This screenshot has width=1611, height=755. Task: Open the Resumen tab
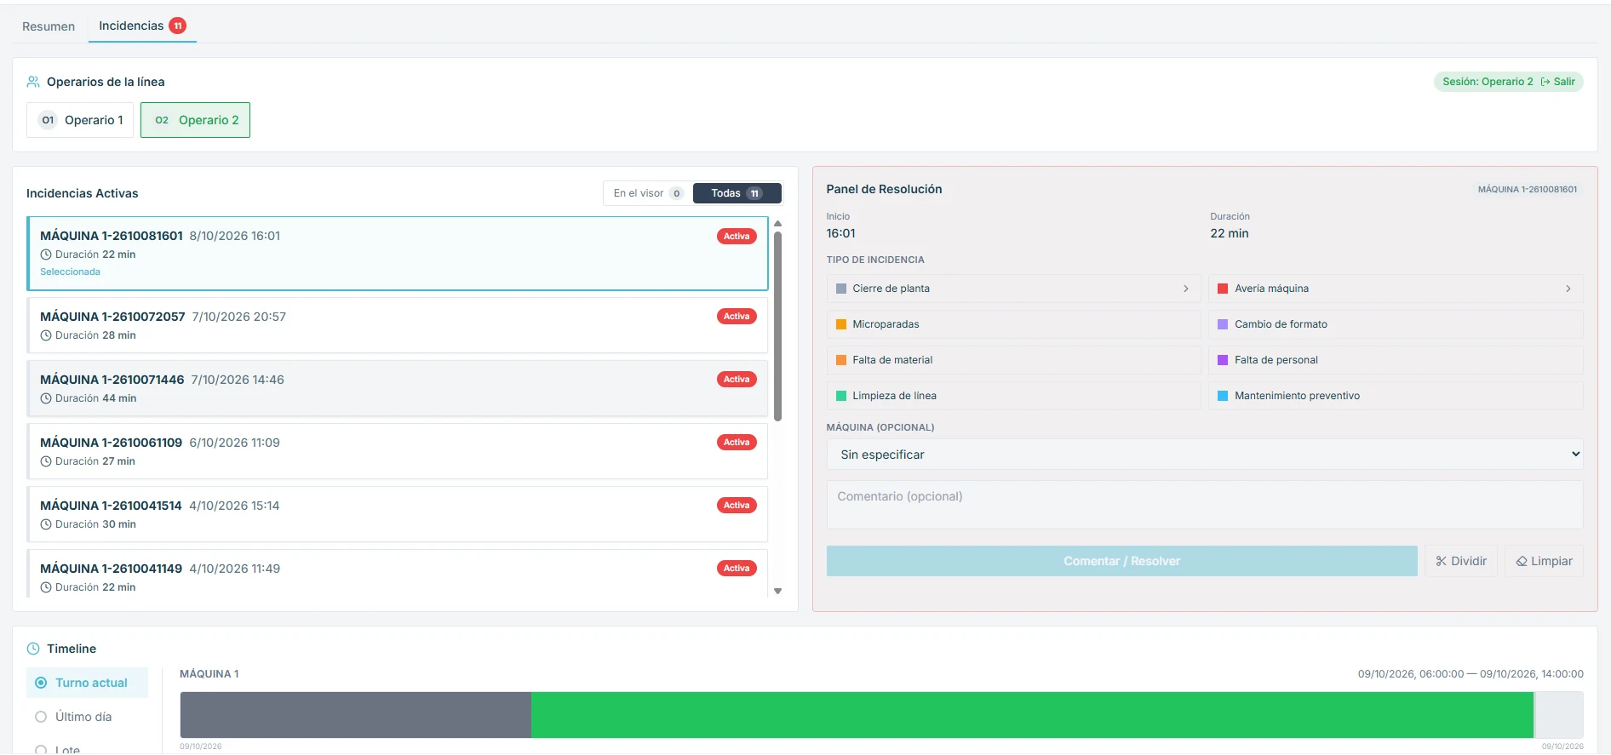(x=49, y=26)
